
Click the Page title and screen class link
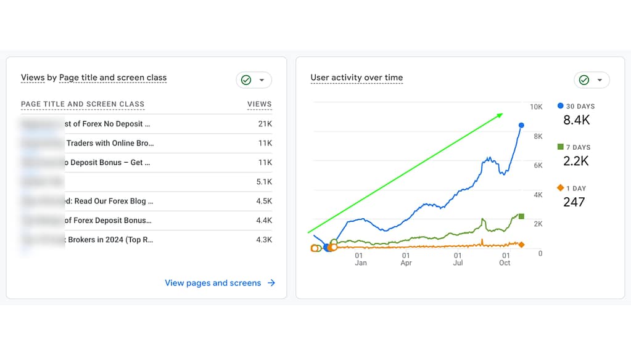pos(112,78)
